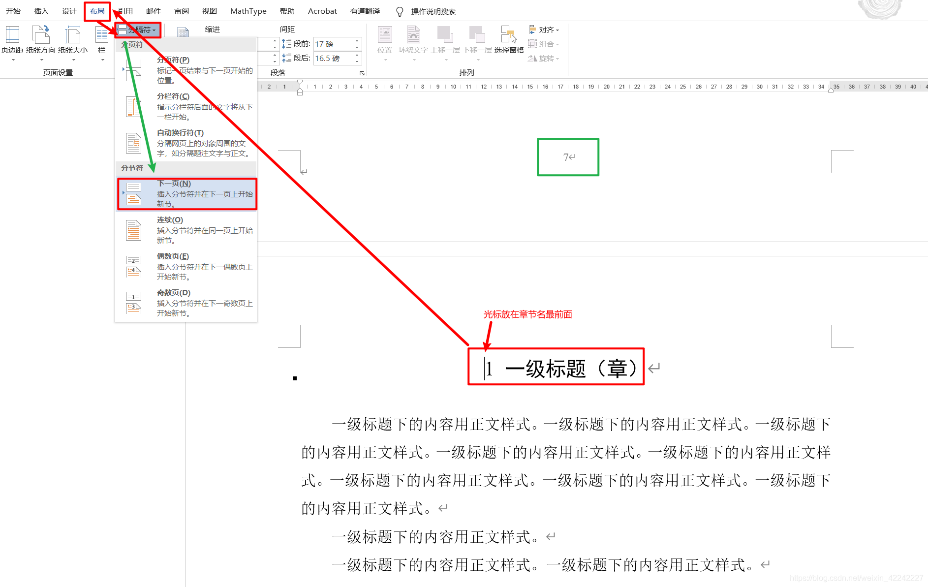The image size is (928, 587).
Task: Open the Acrobat ribbon tab
Action: coord(322,11)
